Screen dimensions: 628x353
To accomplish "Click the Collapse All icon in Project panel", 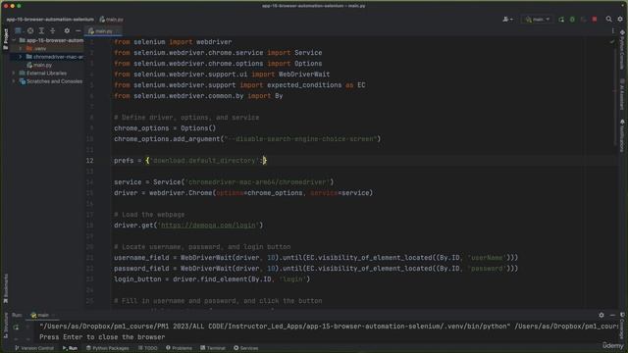I will pos(52,30).
